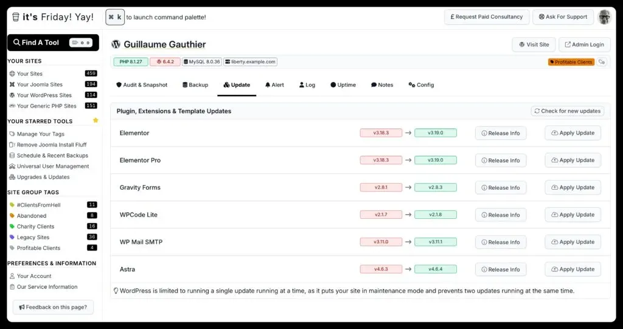Open the Find A Tool search
This screenshot has height=329, width=623.
pyautogui.click(x=53, y=43)
